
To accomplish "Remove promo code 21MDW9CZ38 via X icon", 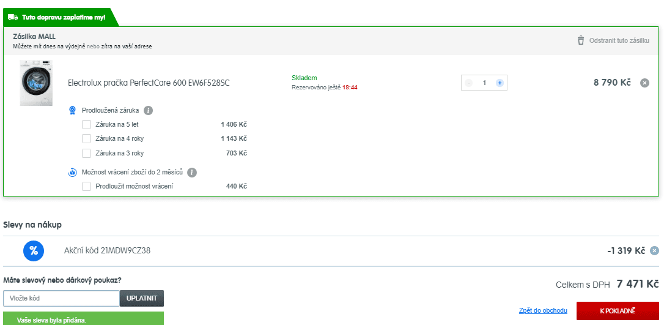I will [x=654, y=251].
